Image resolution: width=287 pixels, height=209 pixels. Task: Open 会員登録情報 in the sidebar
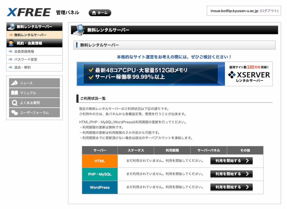24,51
